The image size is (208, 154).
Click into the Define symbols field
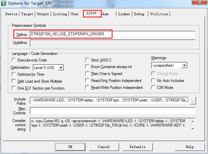(x=112, y=34)
